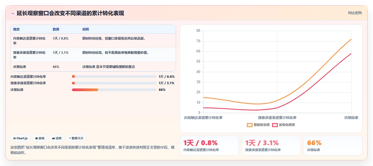Click the 搜索承接渠道累计转化率 progress bar
The height and width of the screenshot is (166, 373).
[114, 83]
